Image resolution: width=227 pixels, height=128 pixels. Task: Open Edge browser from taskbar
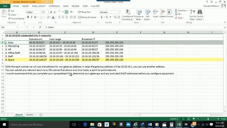coord(85,124)
